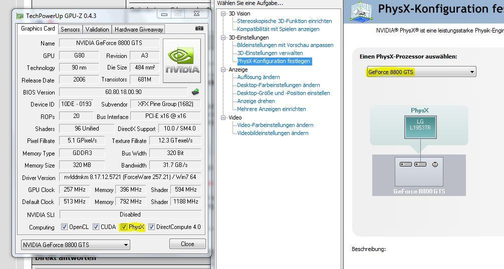Viewport: 504px width, 269px height.
Task: Open Anzeige drehen
Action: click(x=256, y=101)
